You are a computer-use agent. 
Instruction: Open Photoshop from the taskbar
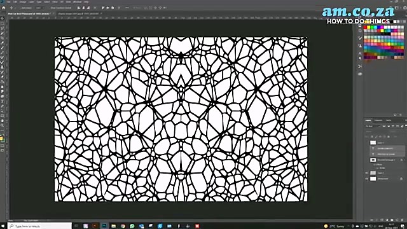[x=104, y=226]
